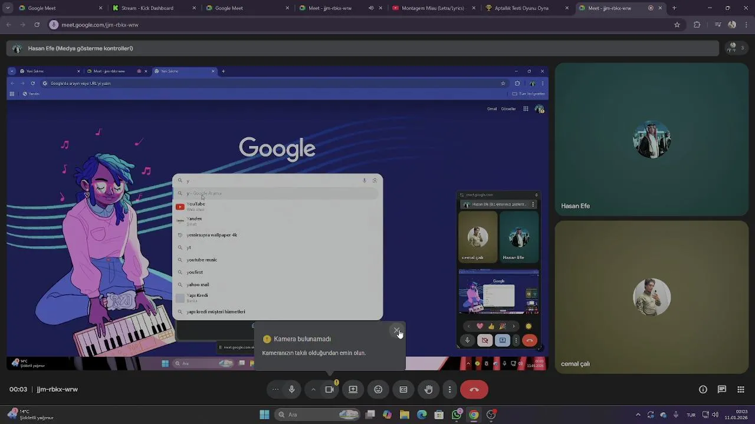Open volume control in system tray
755x424 pixels.
(715, 415)
